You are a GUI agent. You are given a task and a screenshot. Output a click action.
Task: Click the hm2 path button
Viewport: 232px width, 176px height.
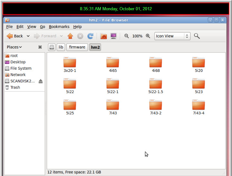coord(95,47)
